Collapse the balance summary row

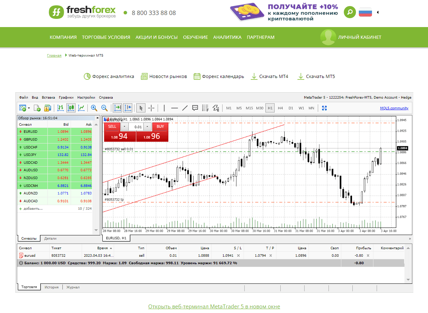point(21,263)
